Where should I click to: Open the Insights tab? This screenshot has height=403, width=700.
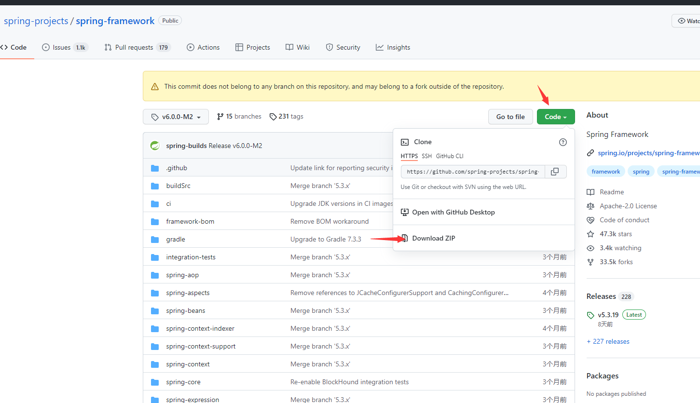(x=393, y=47)
